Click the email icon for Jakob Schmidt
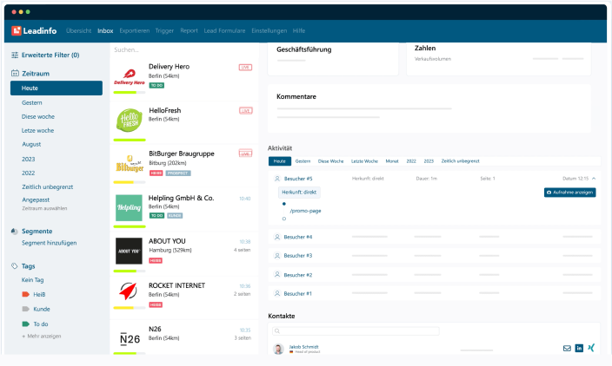612x366 pixels. pyautogui.click(x=567, y=348)
